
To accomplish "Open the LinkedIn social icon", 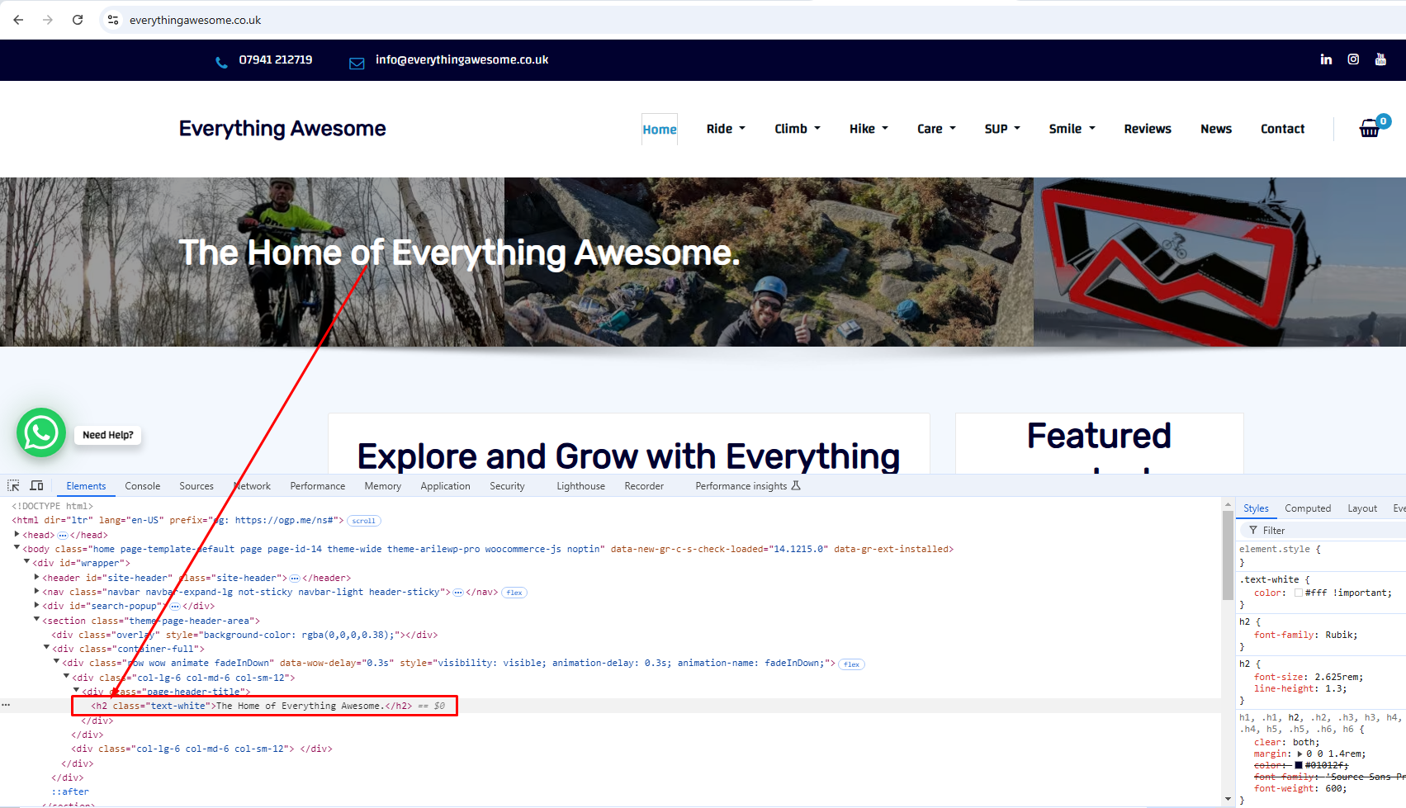I will pyautogui.click(x=1326, y=59).
